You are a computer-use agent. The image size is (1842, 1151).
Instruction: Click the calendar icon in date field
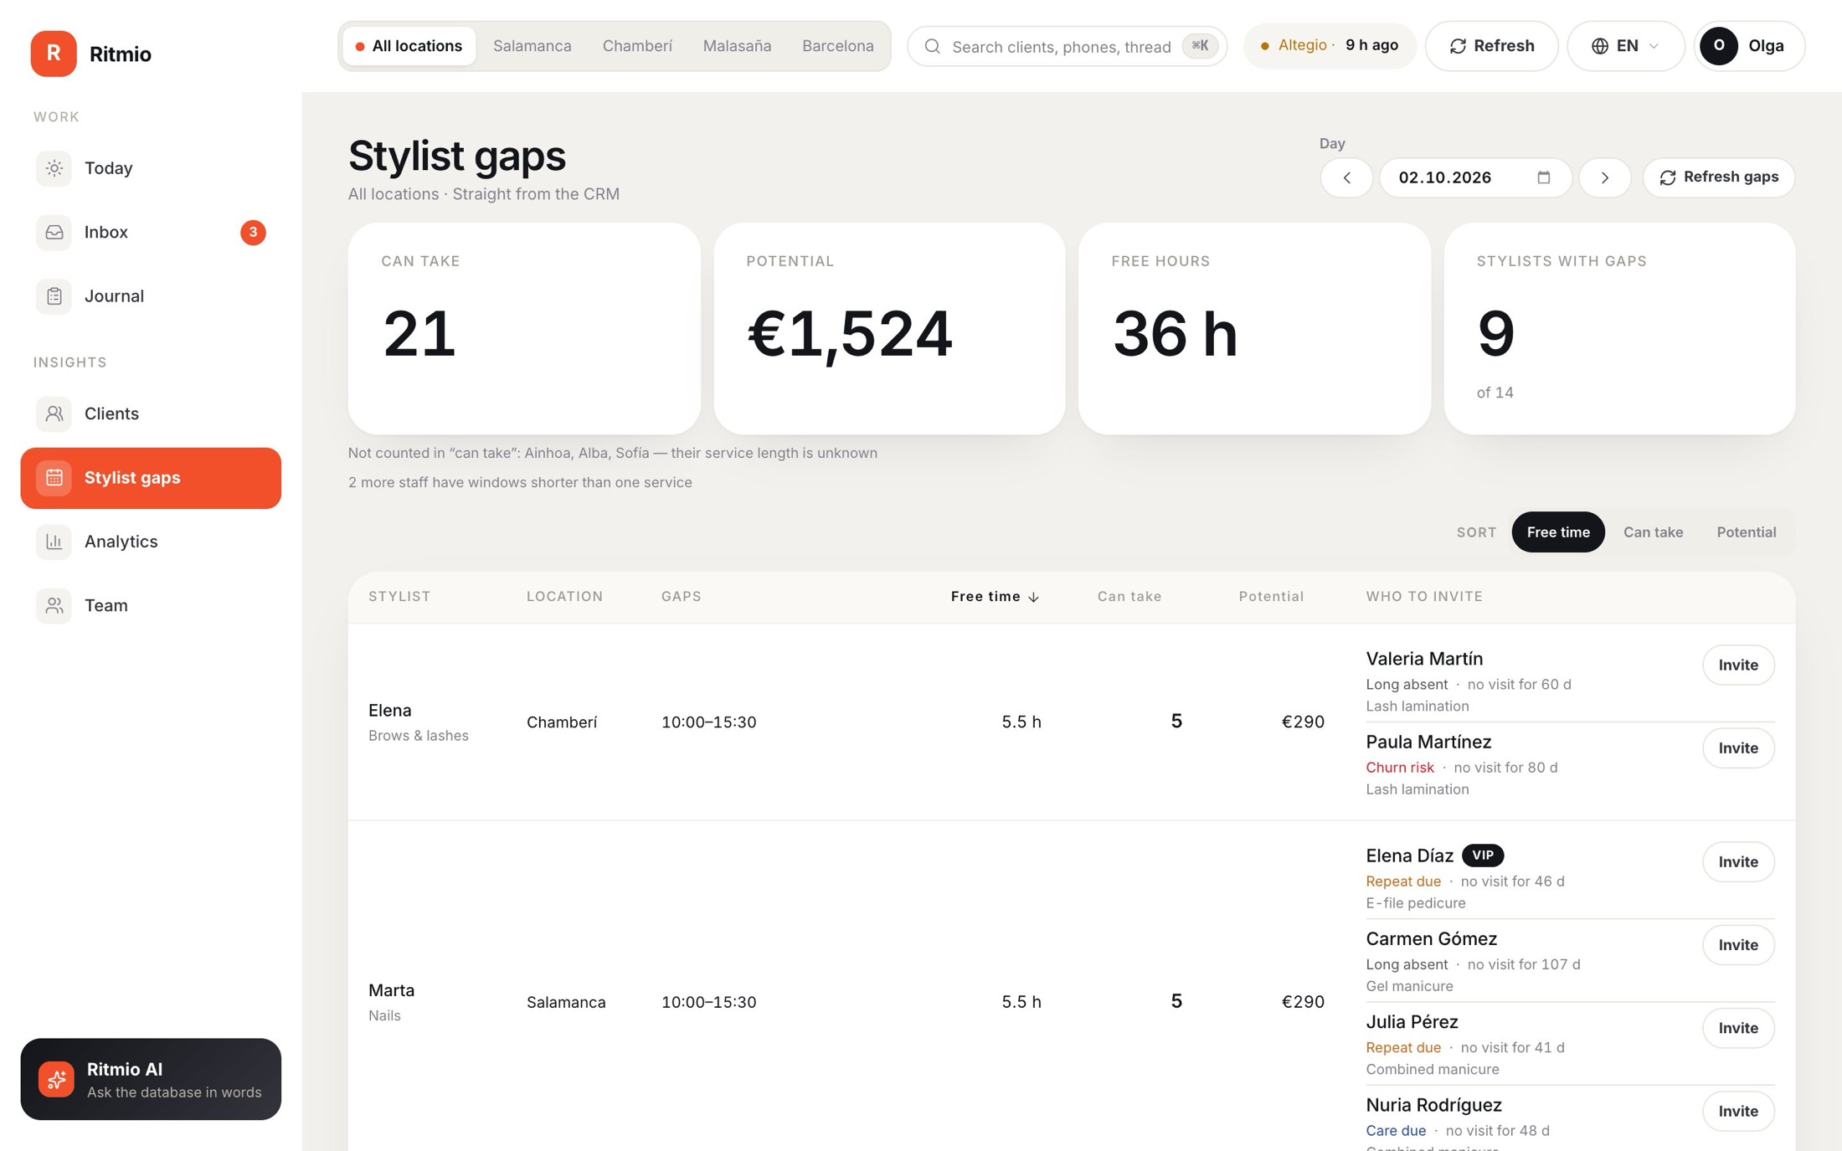[1544, 177]
